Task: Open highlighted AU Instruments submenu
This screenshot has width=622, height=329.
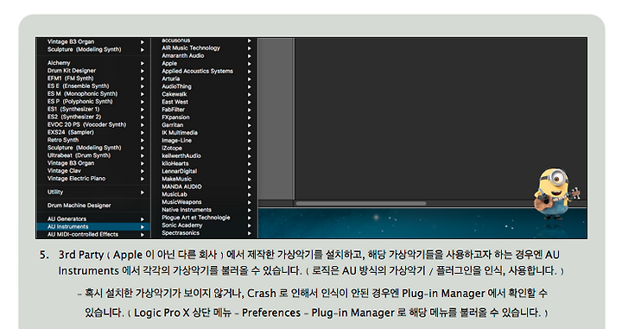Action: coord(93,227)
